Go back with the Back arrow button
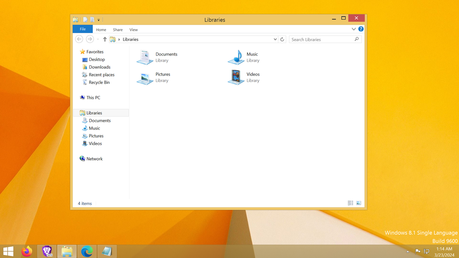Viewport: 459px width, 258px height. pos(79,39)
